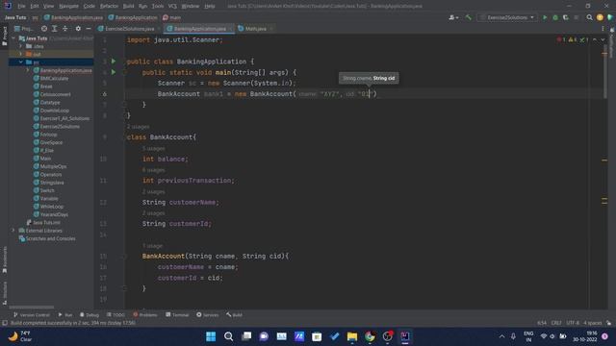Select YearandDays in project tree

[x=54, y=214]
